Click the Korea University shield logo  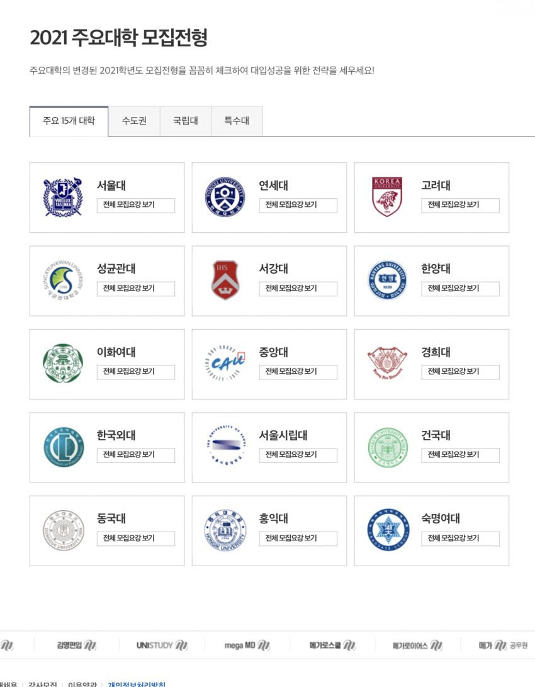tap(387, 198)
